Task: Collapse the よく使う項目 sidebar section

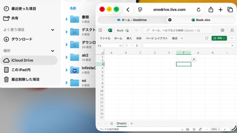Action: pyautogui.click(x=53, y=30)
